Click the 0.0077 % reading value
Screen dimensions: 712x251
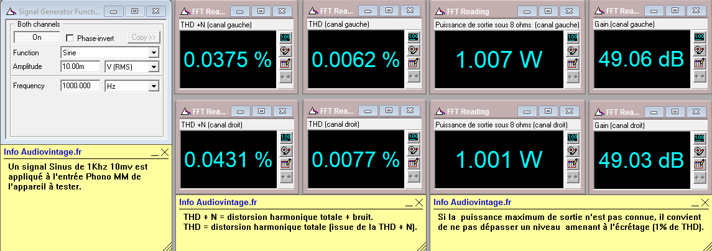[x=356, y=159]
